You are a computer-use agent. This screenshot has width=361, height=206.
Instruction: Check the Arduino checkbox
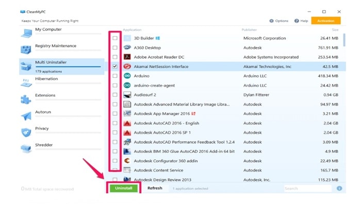(115, 76)
